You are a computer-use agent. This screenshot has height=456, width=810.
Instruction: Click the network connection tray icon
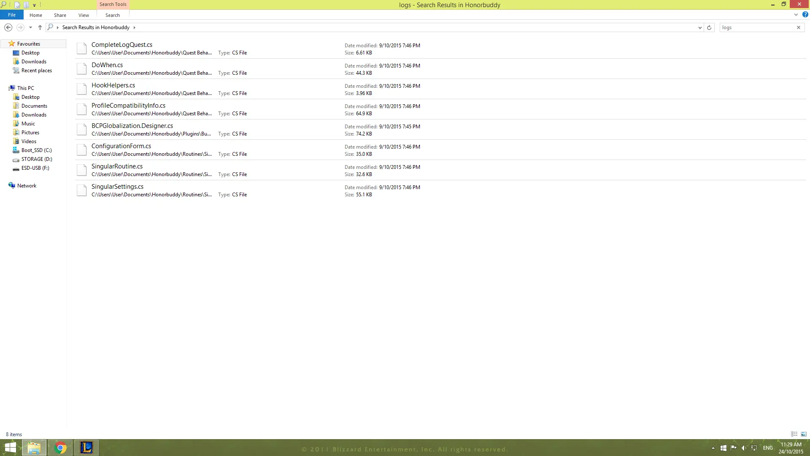click(754, 448)
